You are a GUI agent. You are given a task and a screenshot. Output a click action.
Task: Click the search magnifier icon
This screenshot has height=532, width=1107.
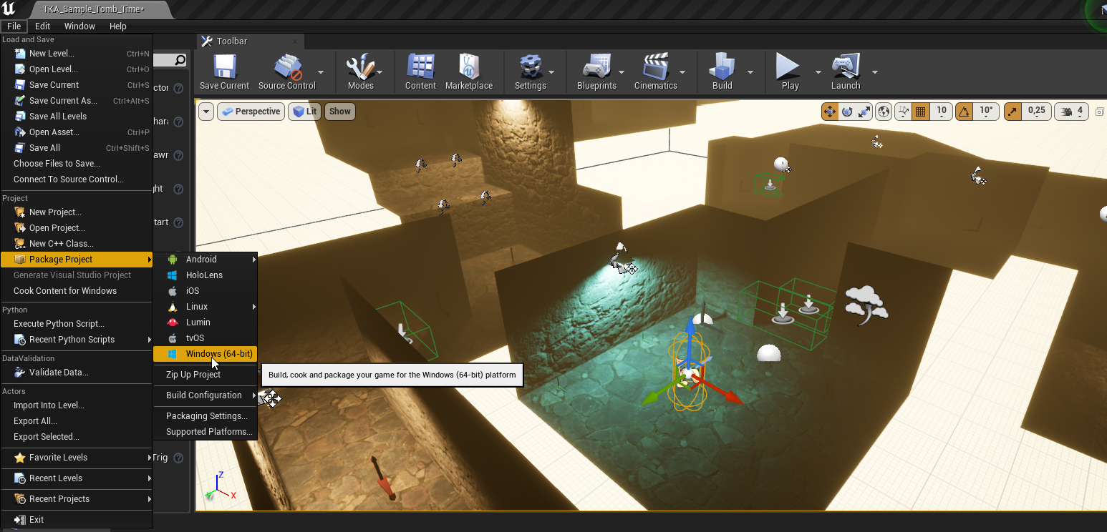180,61
